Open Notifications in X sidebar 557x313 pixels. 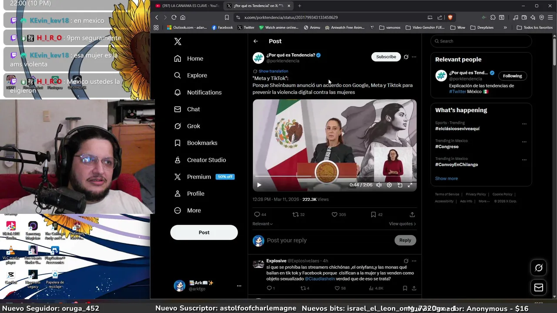coord(198,92)
